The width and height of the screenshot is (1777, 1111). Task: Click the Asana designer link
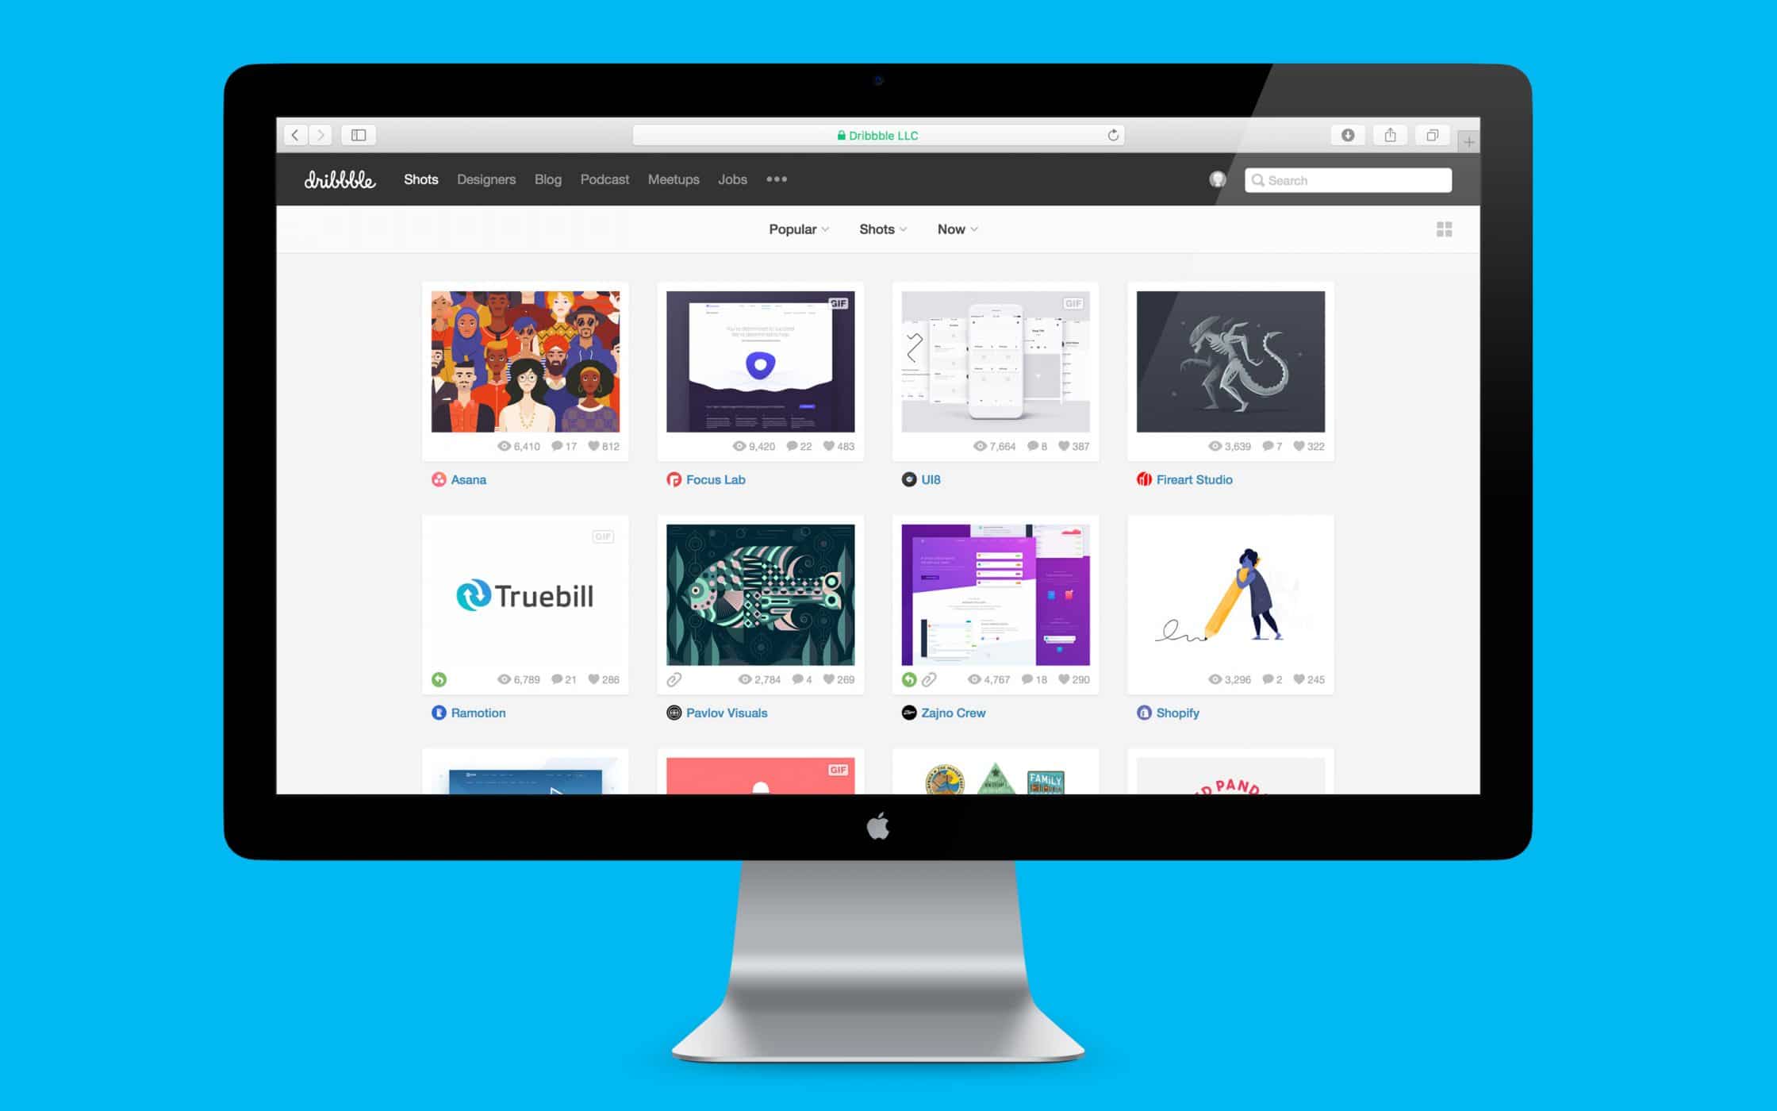click(470, 479)
